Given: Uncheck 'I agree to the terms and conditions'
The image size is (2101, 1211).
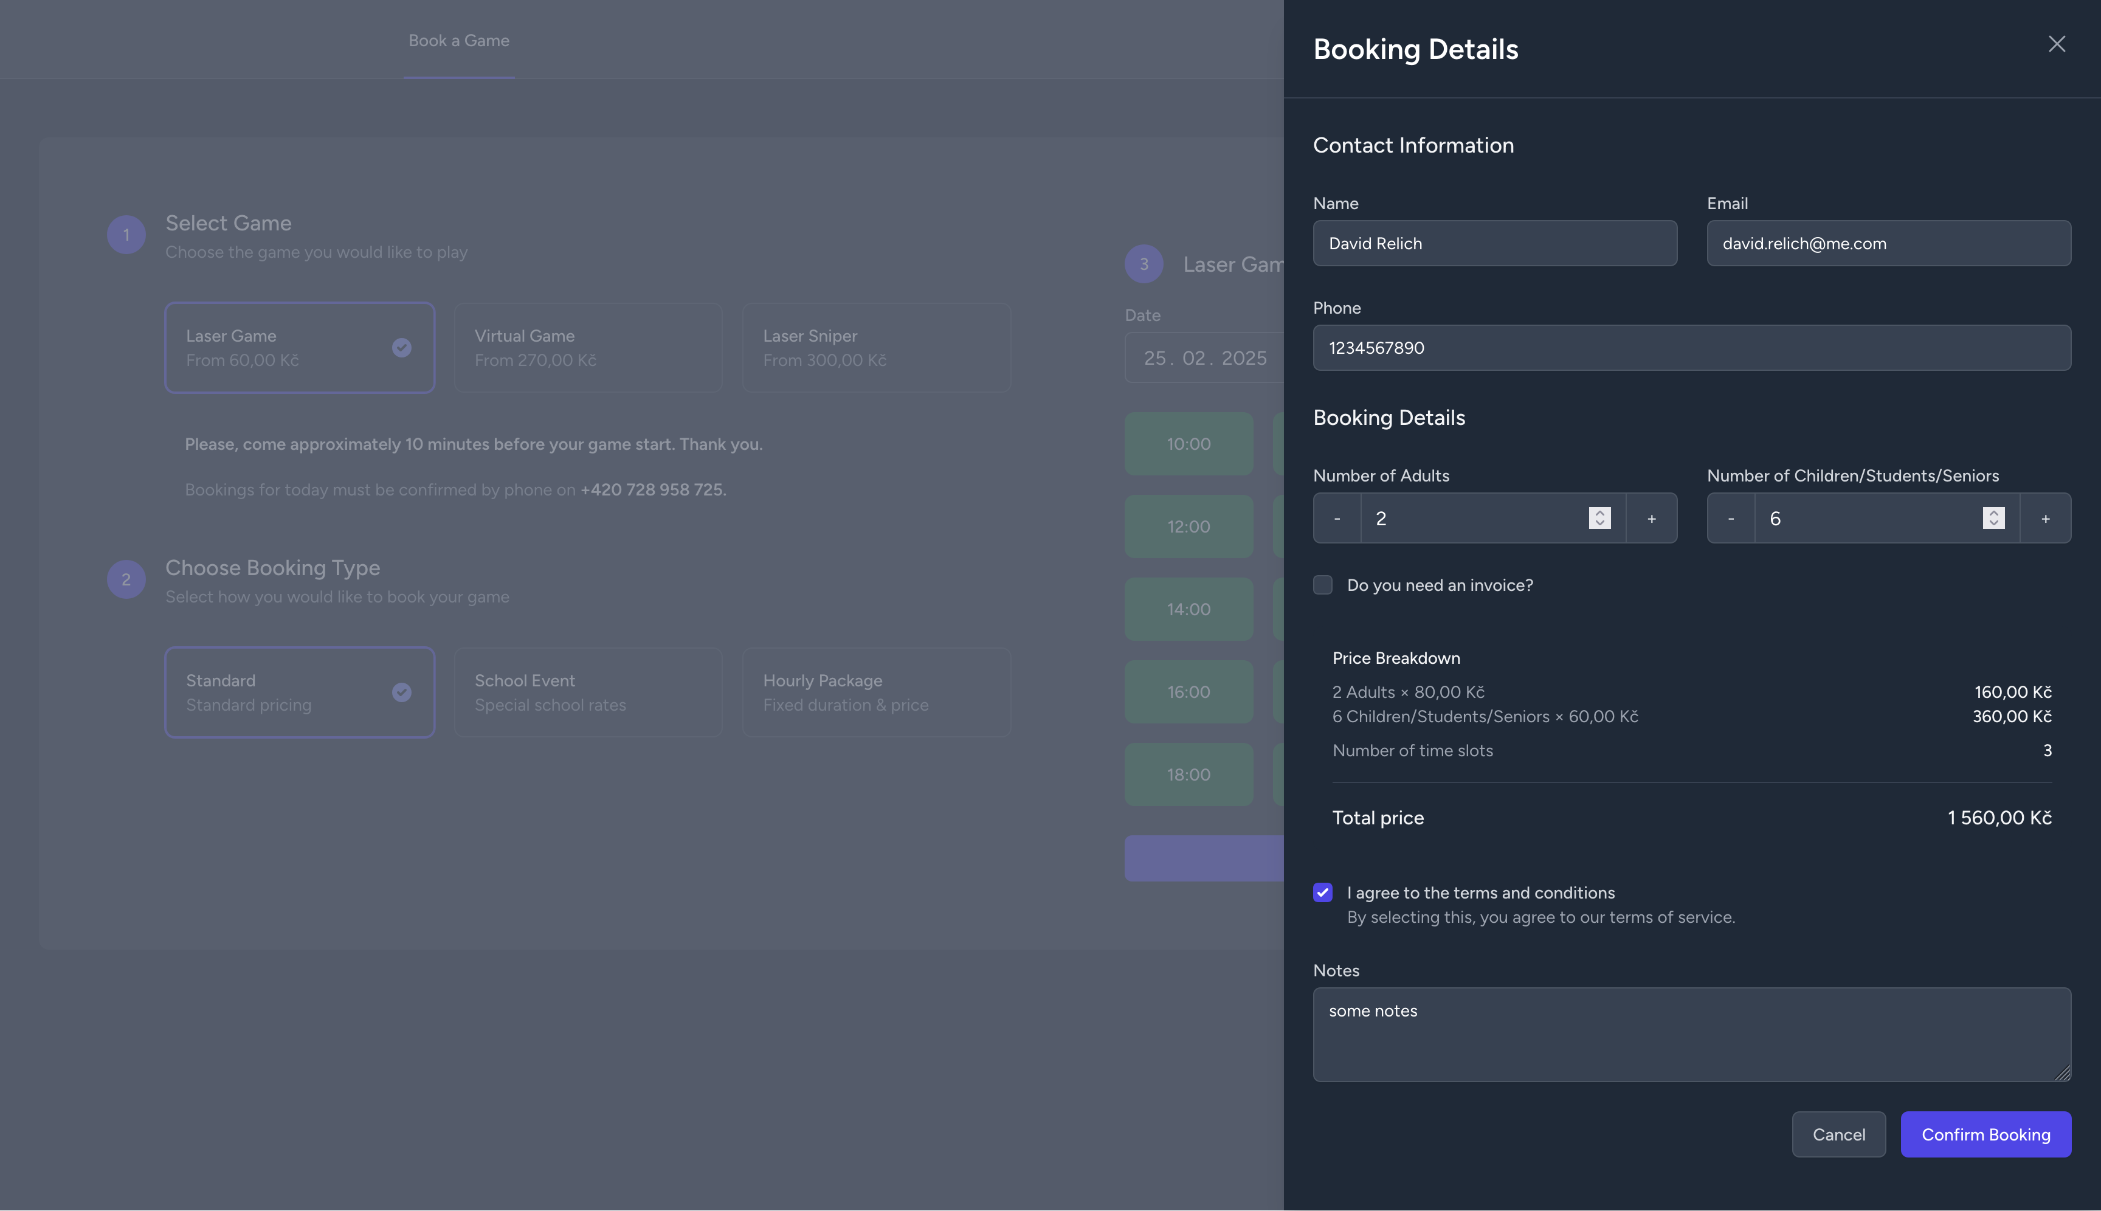Looking at the screenshot, I should pos(1322,892).
